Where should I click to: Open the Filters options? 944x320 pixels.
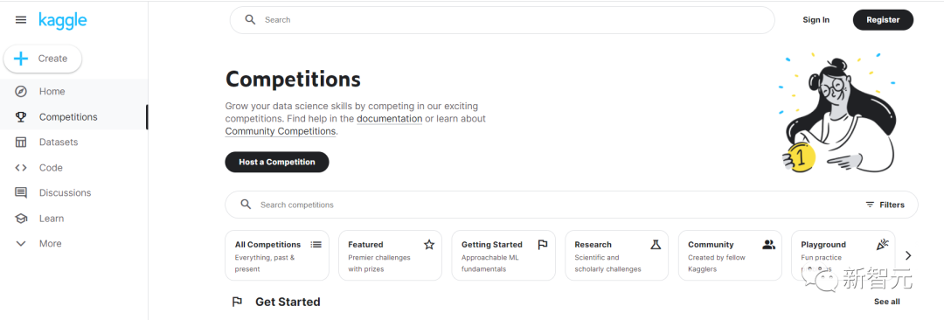(885, 205)
